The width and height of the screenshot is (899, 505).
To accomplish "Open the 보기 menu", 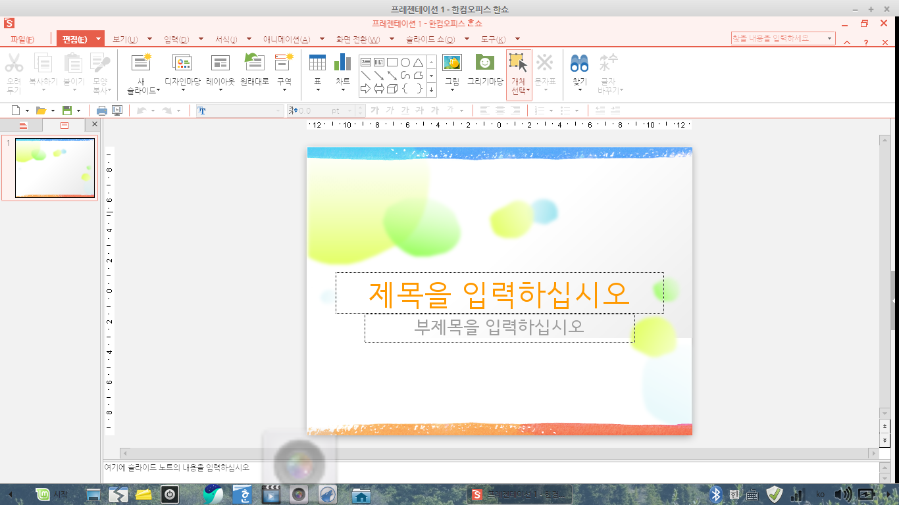I will click(x=125, y=39).
